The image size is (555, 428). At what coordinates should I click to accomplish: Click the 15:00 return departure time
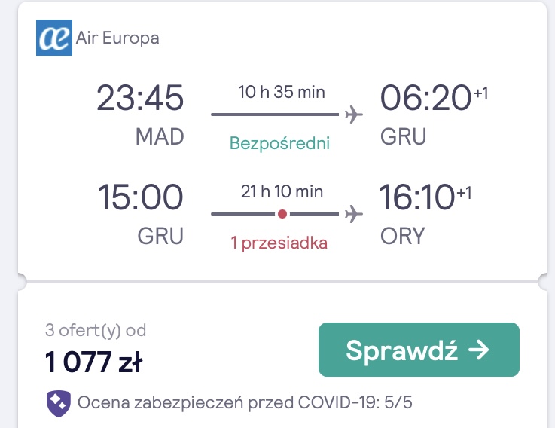(141, 197)
